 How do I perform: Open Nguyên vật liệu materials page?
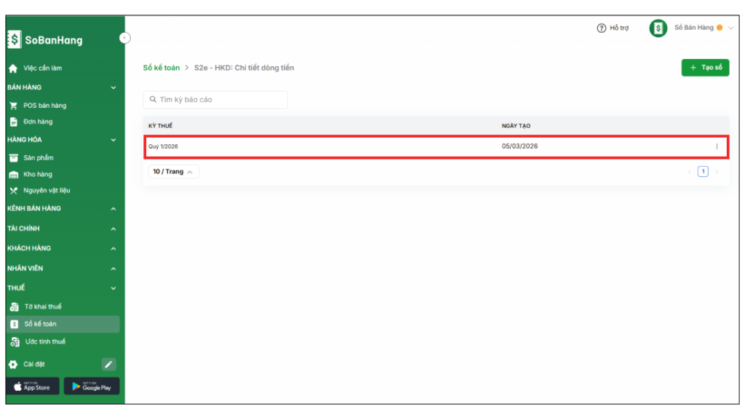tap(47, 191)
